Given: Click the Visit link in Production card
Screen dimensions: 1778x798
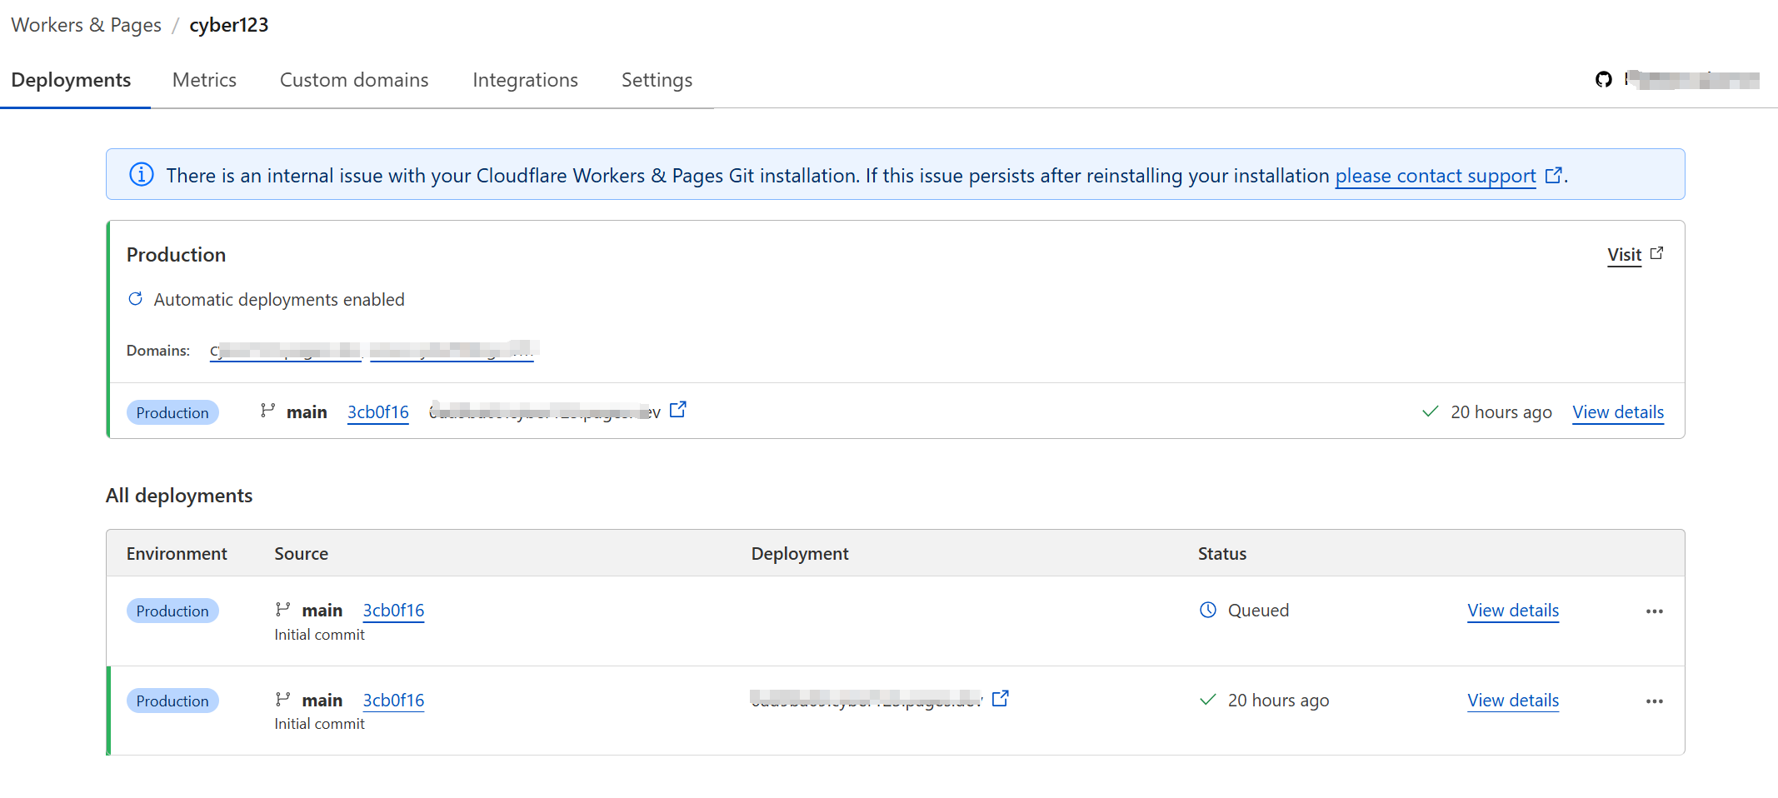Looking at the screenshot, I should click(1624, 255).
